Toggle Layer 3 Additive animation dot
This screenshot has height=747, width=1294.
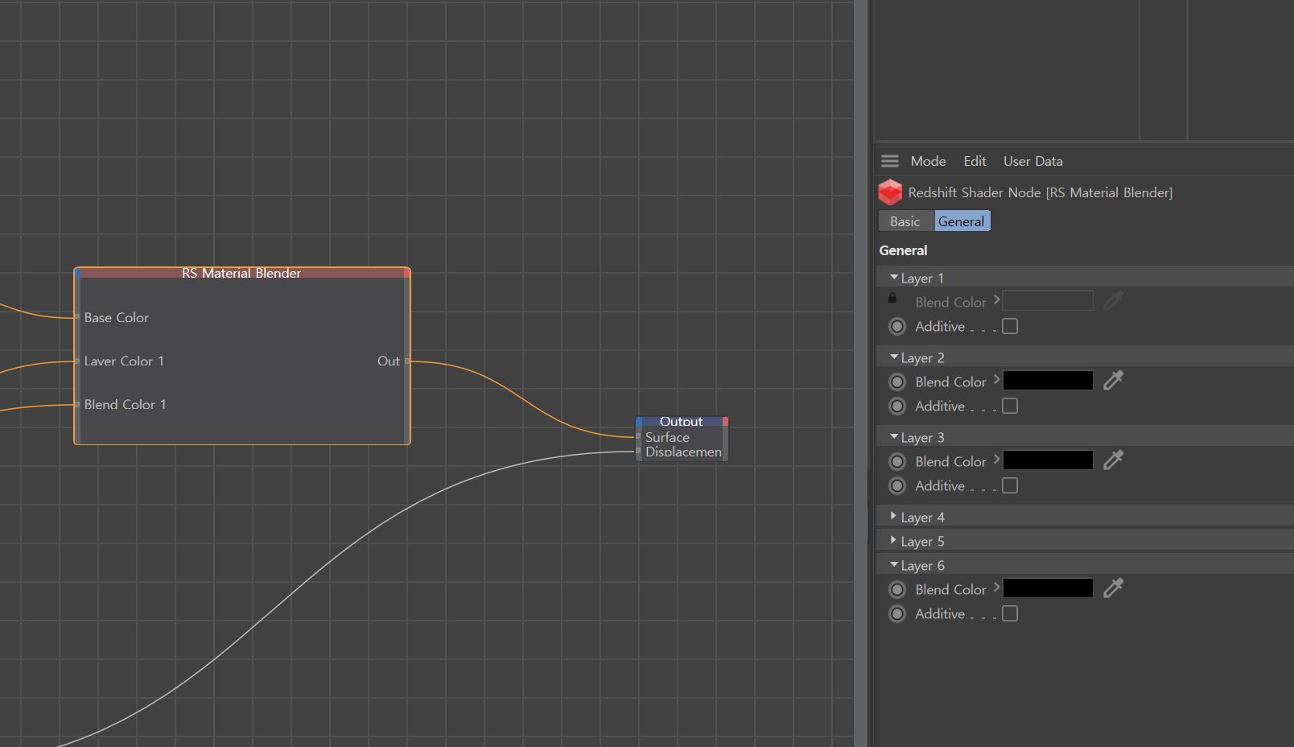coord(897,486)
